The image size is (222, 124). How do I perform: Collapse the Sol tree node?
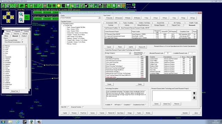(64, 25)
